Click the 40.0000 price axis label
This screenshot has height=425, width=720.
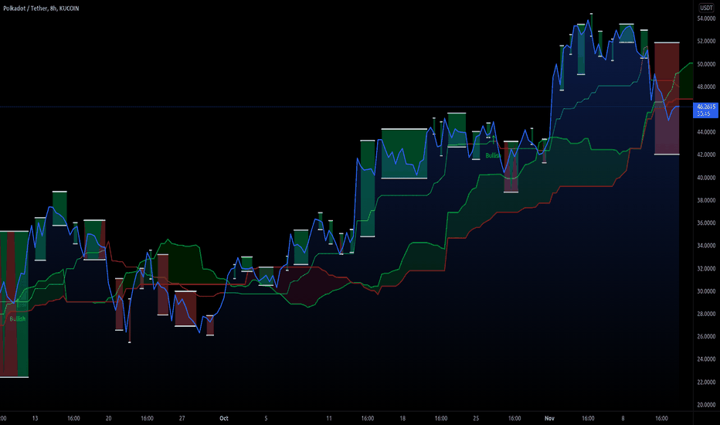(x=706, y=178)
